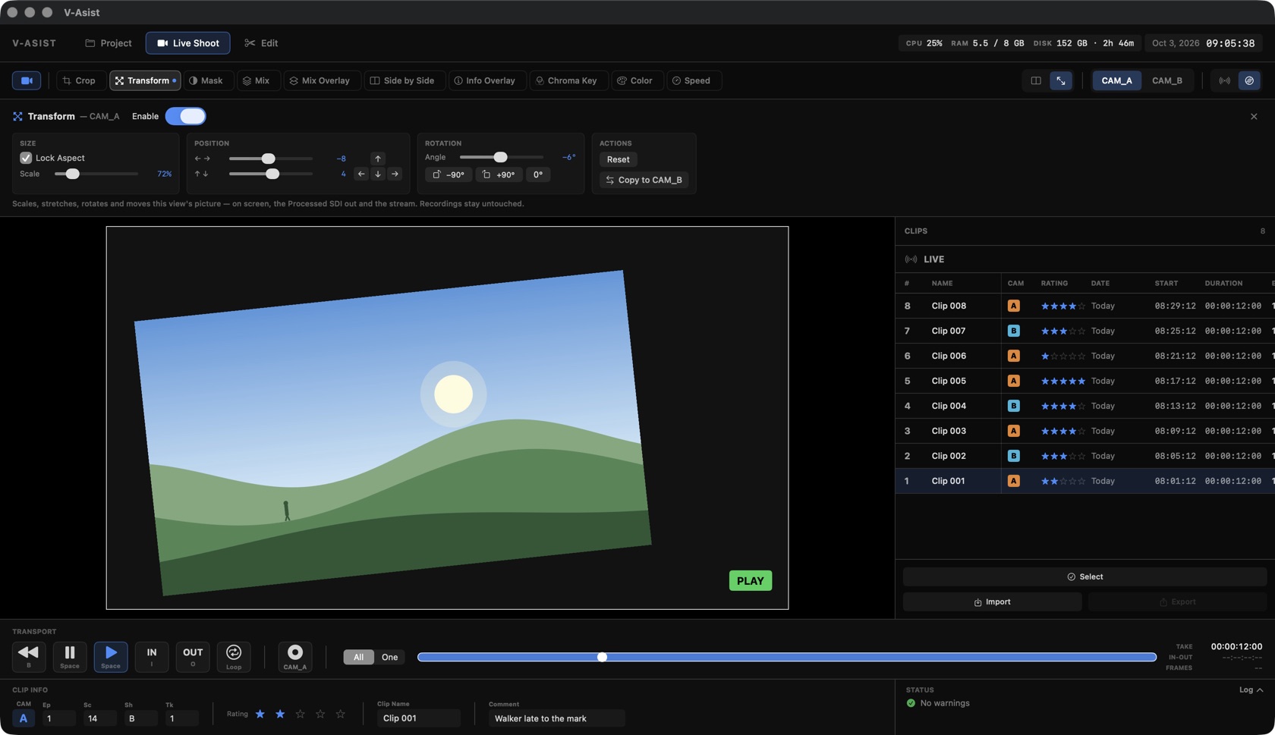Toggle the Loop playback icon
Image resolution: width=1275 pixels, height=735 pixels.
pos(234,657)
